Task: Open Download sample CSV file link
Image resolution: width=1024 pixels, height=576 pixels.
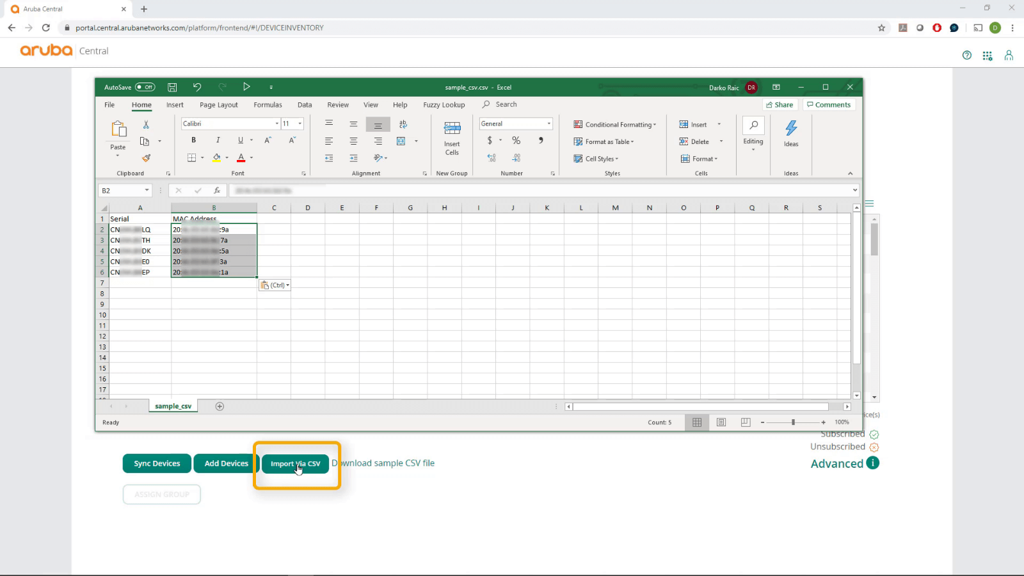Action: click(x=383, y=463)
